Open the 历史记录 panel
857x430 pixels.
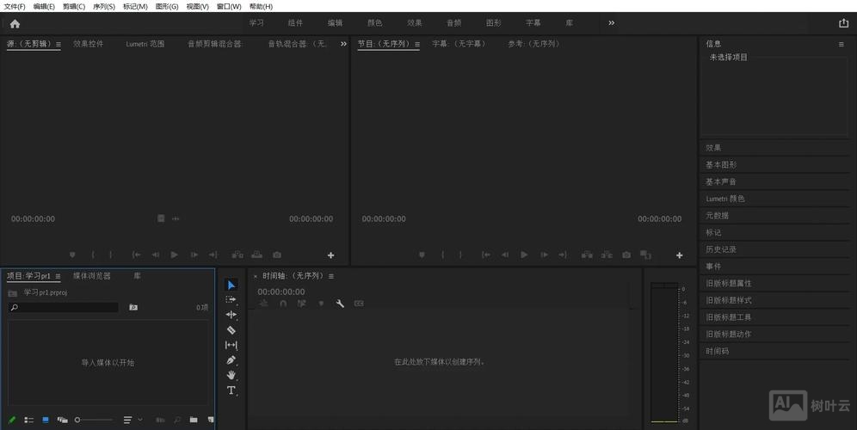(720, 249)
